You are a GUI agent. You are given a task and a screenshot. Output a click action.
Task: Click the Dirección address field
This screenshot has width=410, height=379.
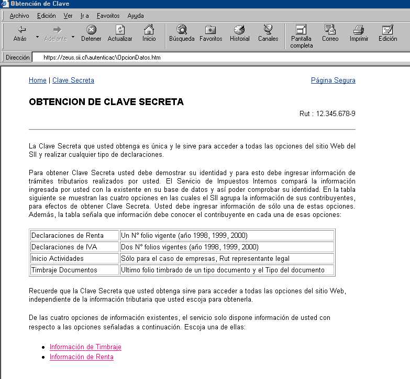tap(209, 58)
